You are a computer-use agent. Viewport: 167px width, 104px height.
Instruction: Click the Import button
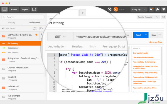pyautogui.click(x=25, y=9)
